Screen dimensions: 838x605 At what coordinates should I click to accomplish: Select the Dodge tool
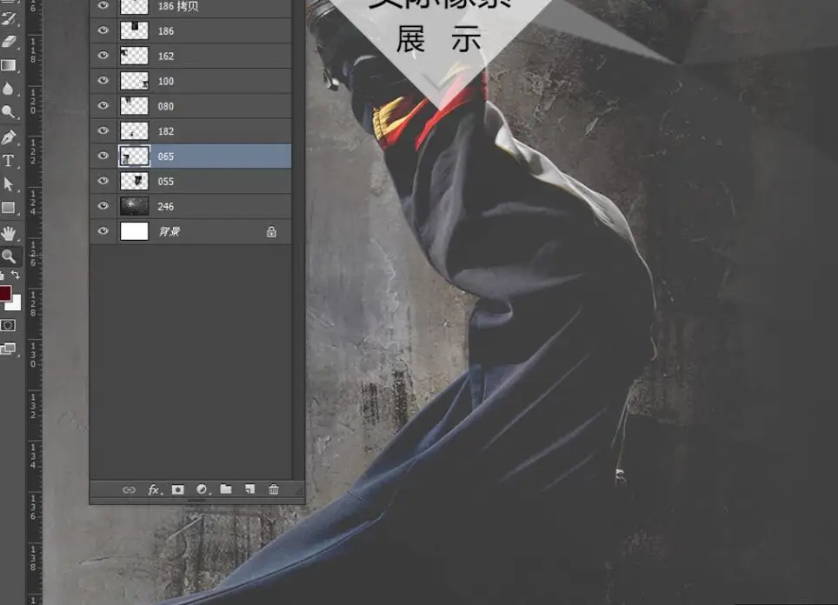9,112
